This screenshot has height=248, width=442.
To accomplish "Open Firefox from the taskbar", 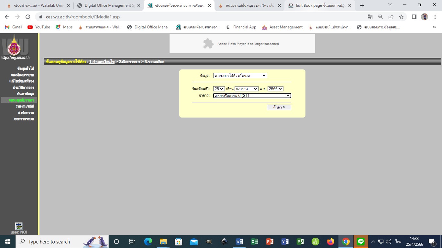I will click(330, 242).
